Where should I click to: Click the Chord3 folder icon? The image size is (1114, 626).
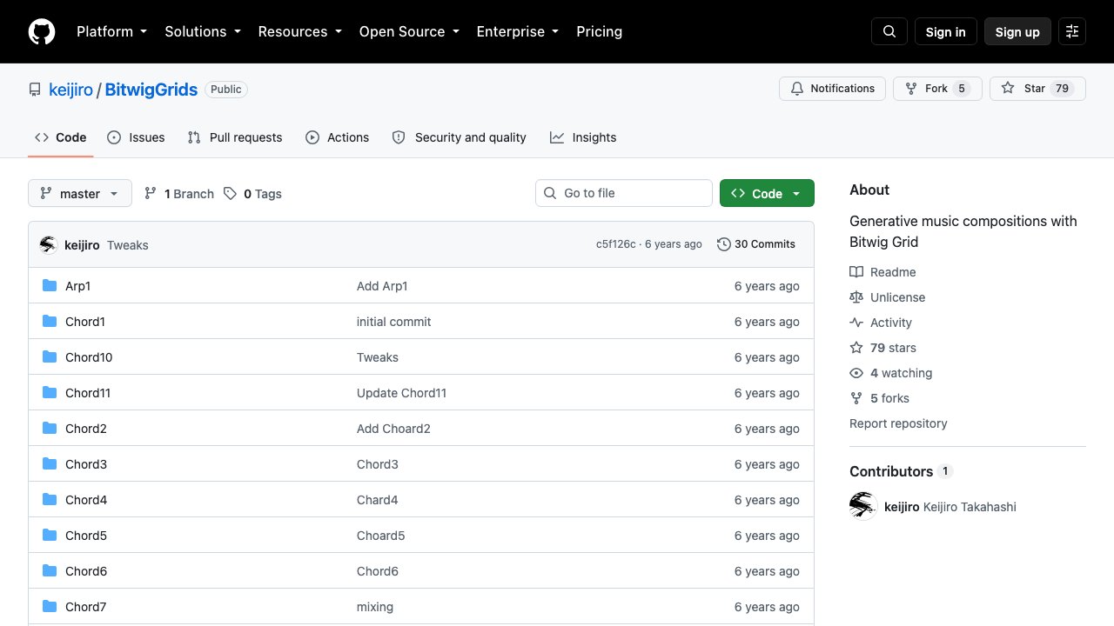[50, 464]
